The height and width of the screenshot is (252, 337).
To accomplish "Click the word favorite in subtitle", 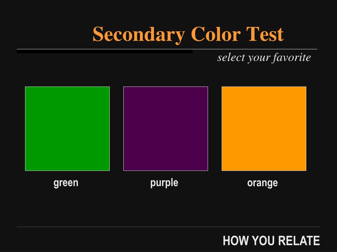I will [292, 57].
